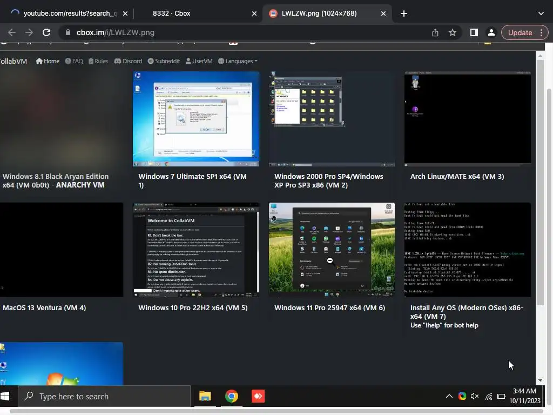The image size is (553, 415).
Task: Go back with the browser back arrow
Action: [12, 32]
